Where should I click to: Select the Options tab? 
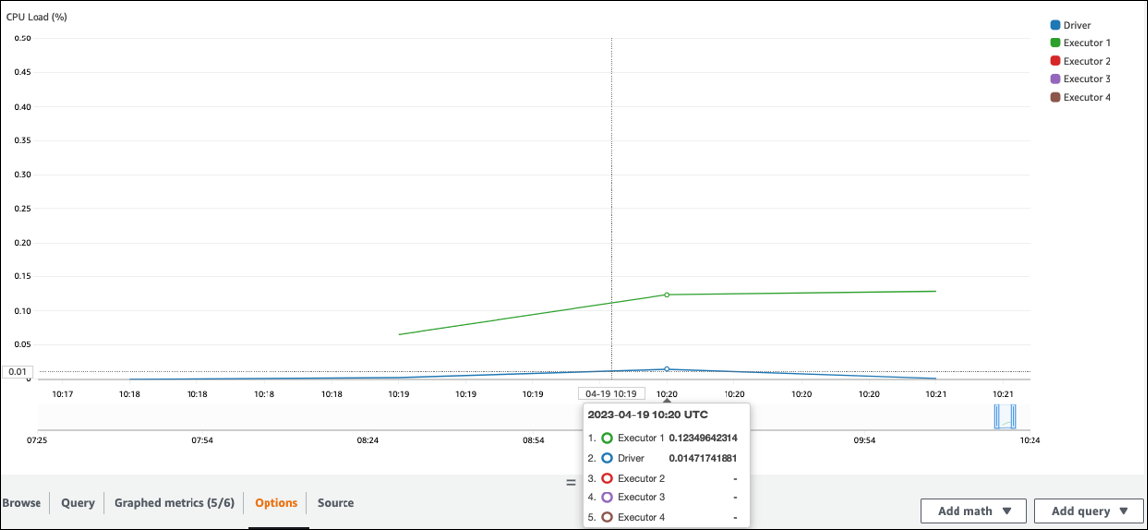[275, 503]
